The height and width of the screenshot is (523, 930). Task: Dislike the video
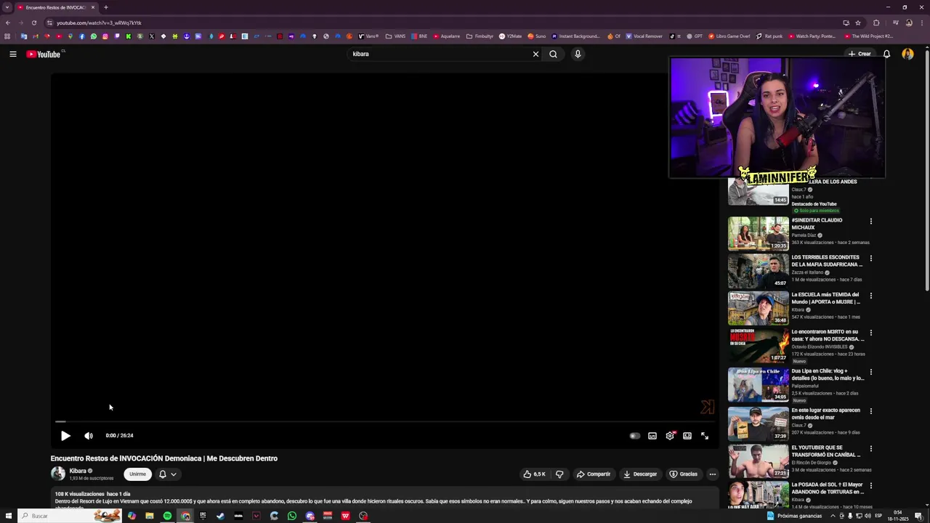[x=559, y=474]
